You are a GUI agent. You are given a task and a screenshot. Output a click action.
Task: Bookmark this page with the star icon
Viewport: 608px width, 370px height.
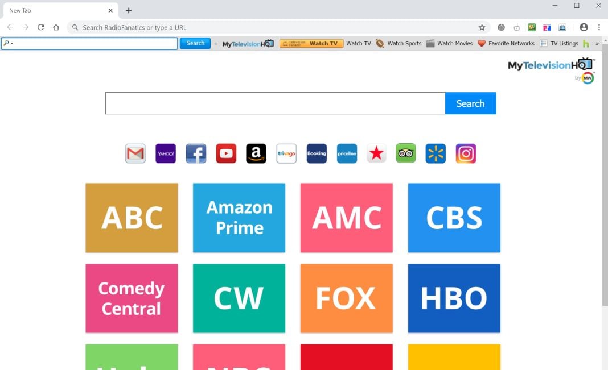tap(482, 27)
